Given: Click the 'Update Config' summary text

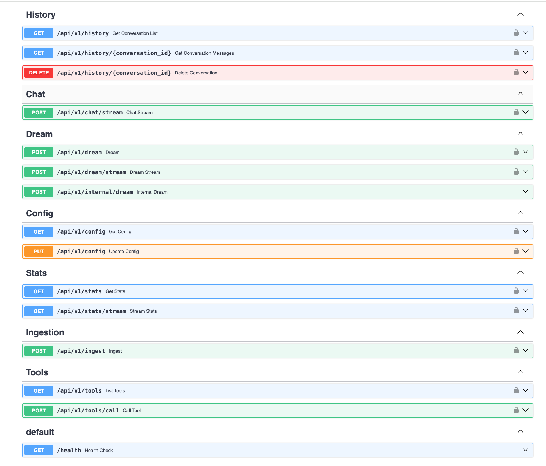Looking at the screenshot, I should (x=124, y=251).
